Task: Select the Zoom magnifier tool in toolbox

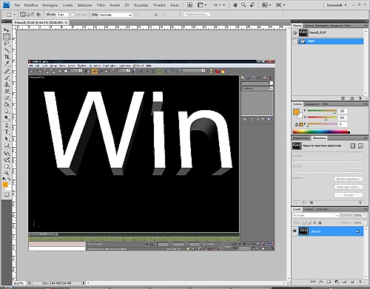Action: tap(7, 173)
